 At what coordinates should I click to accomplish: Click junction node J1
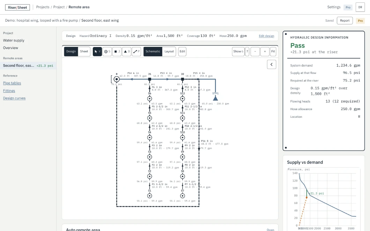tap(150, 79)
